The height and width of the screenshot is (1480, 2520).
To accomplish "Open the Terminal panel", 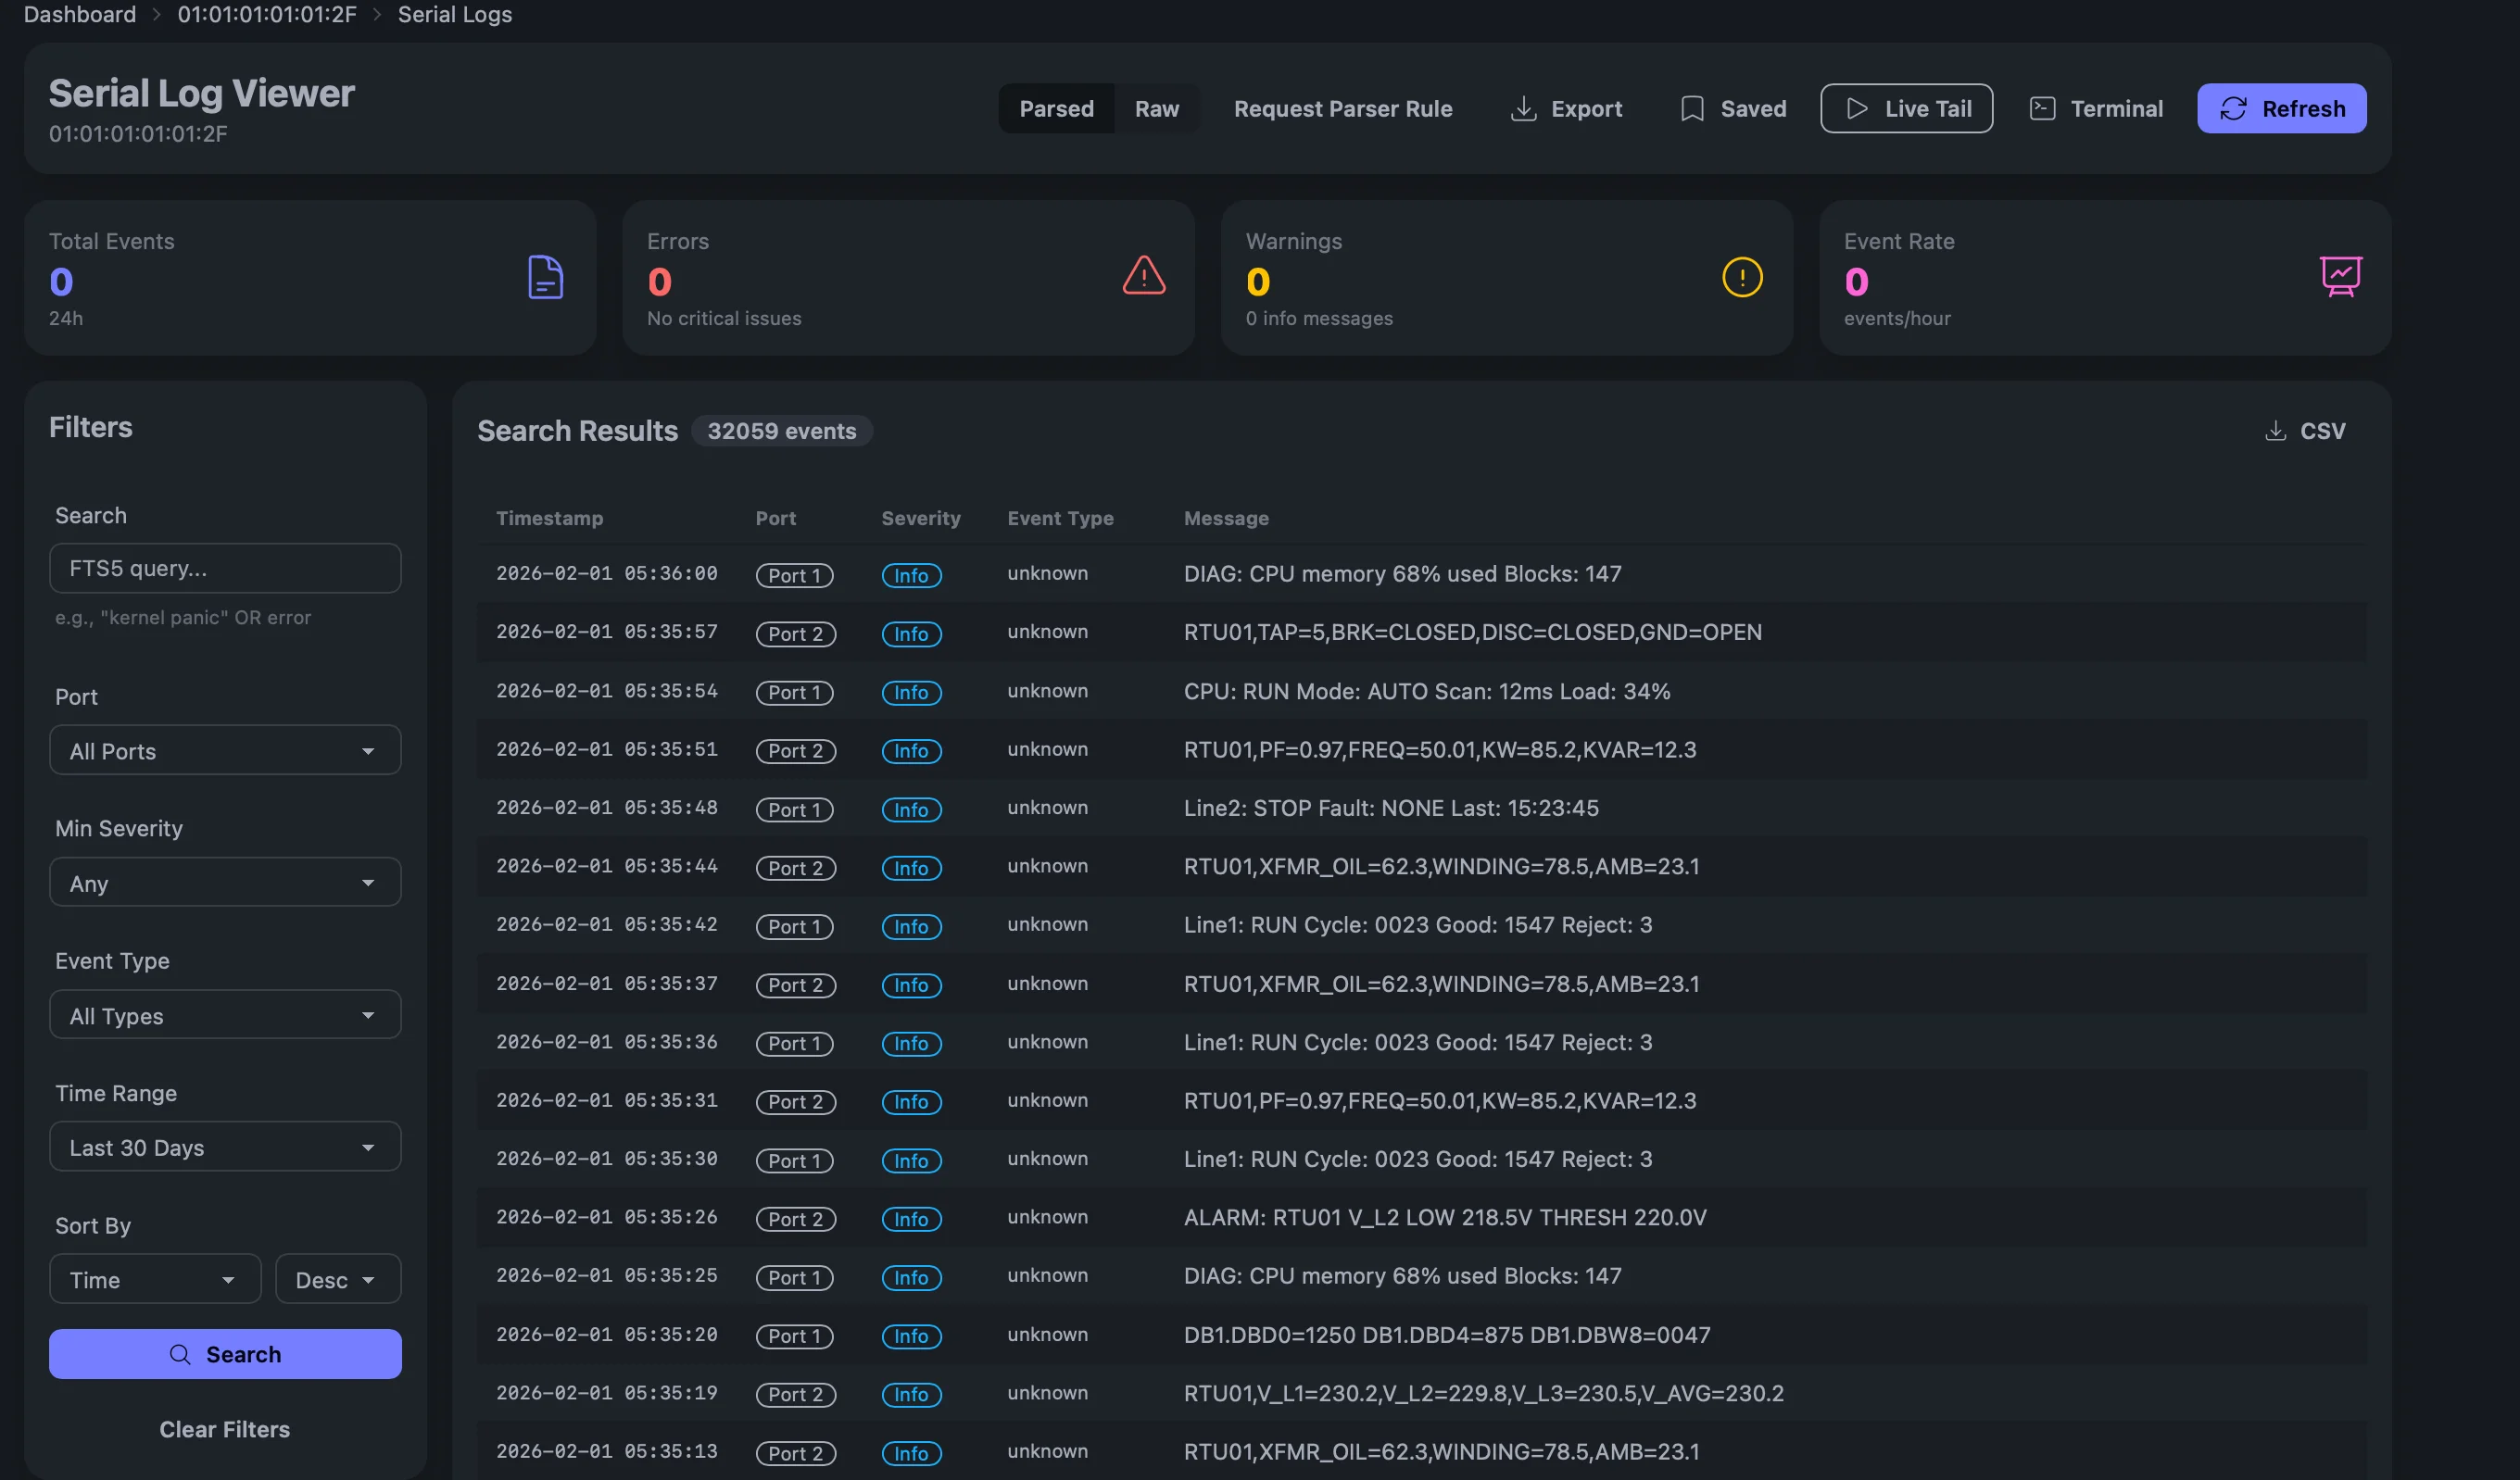I will (x=2096, y=108).
